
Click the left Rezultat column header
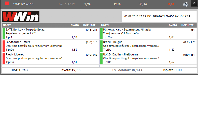point(89,25)
